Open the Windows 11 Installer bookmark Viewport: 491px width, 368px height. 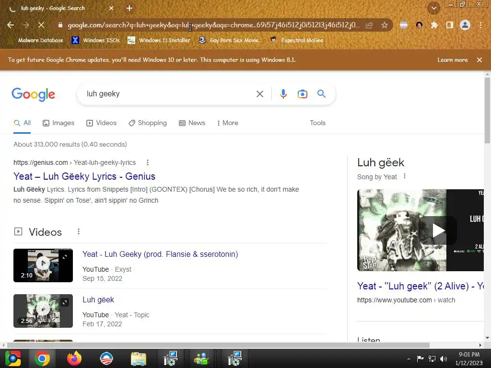click(159, 40)
